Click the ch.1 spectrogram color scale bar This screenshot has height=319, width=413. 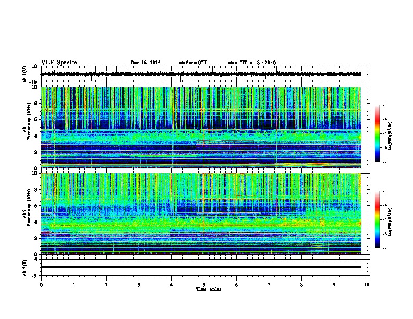pos(377,133)
